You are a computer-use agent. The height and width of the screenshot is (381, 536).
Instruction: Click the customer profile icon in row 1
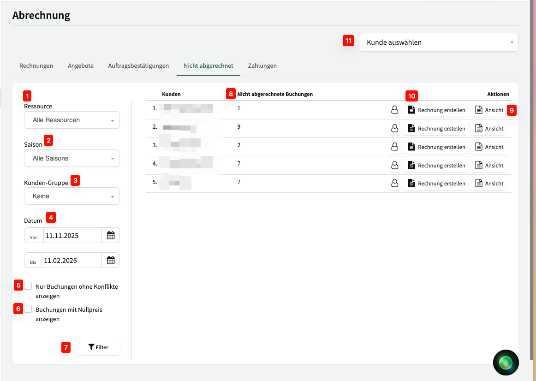394,110
